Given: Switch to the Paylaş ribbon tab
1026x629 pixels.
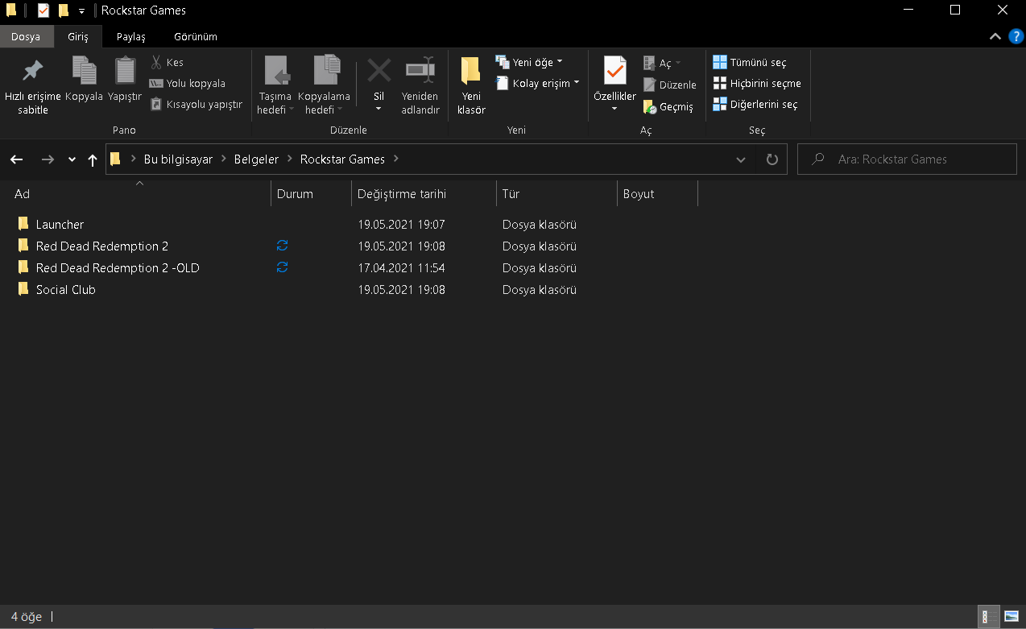Looking at the screenshot, I should [131, 36].
